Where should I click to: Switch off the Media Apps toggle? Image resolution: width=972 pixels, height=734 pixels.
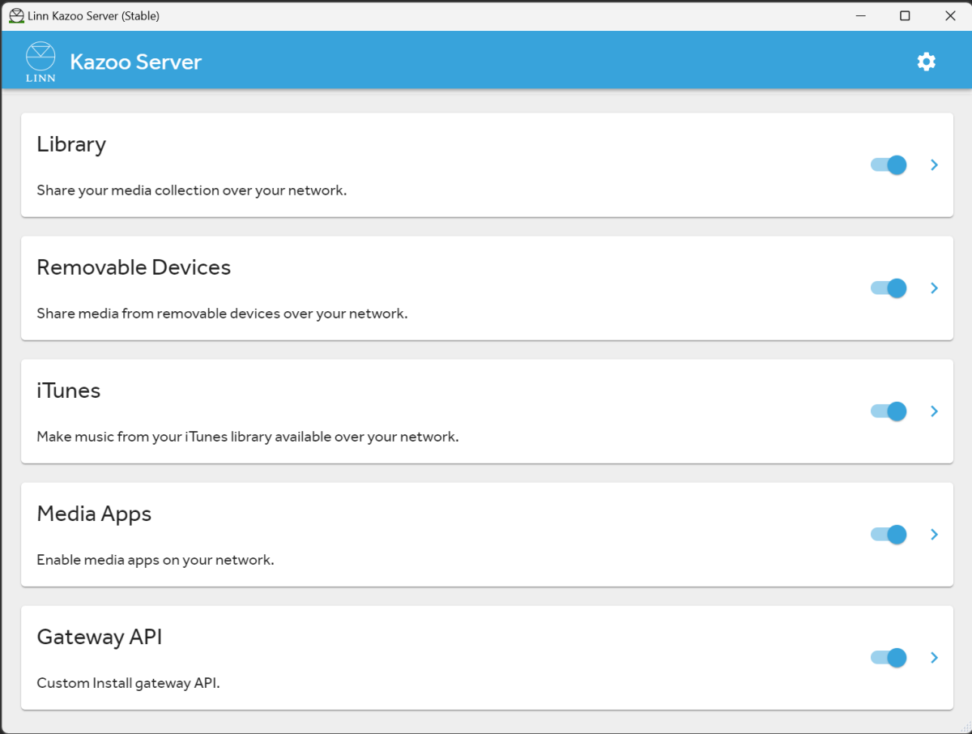pos(889,535)
